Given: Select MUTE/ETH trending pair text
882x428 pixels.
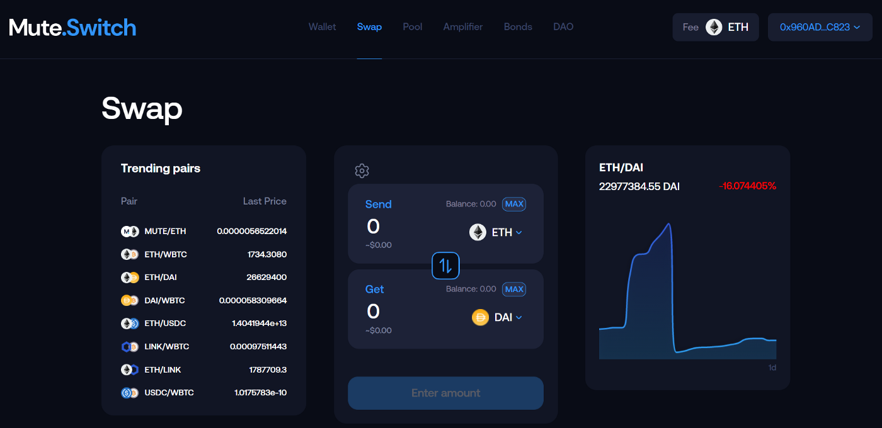Looking at the screenshot, I should click(x=165, y=232).
